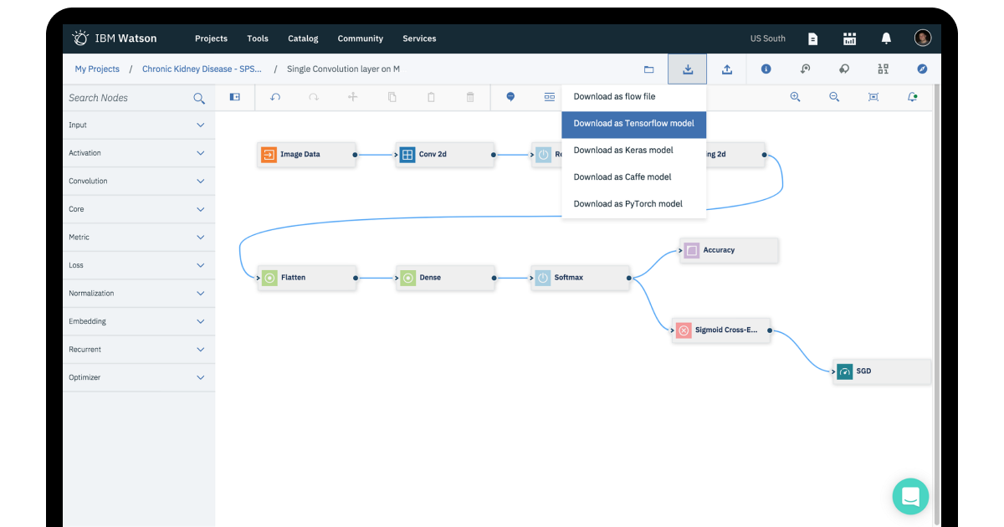Viewport: 1004px width, 527px height.
Task: Expand the Convolution node category
Action: tap(138, 181)
